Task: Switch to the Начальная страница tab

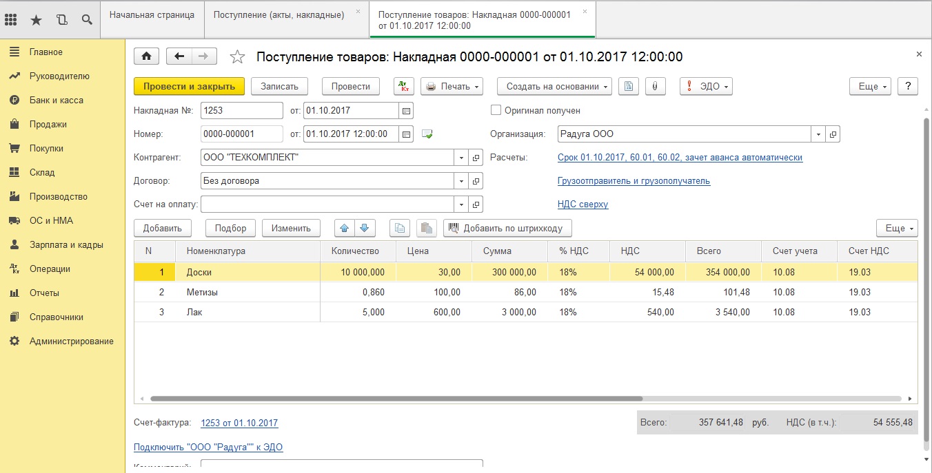Action: (152, 14)
